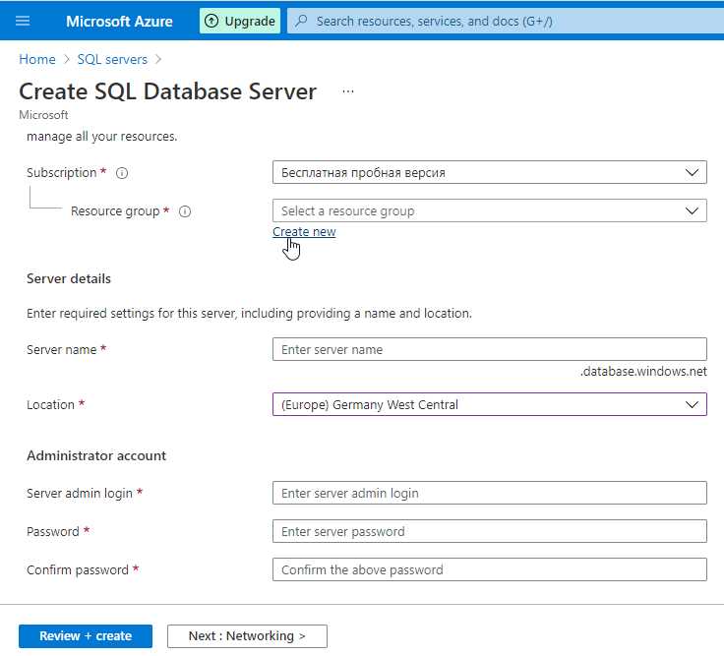
Task: Click Create new resource group link
Action: (x=304, y=232)
